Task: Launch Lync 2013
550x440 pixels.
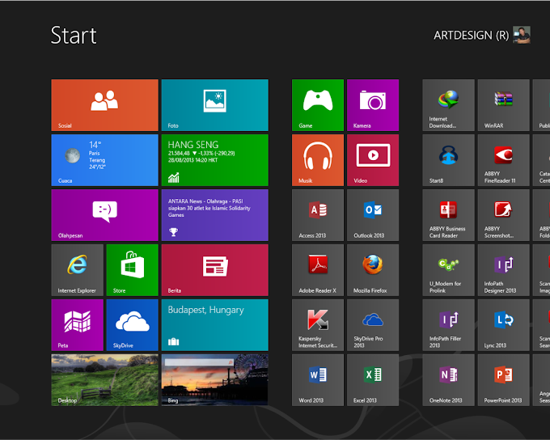Action: [503, 325]
